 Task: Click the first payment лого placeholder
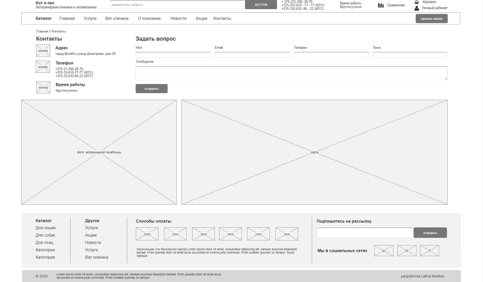[x=147, y=234]
